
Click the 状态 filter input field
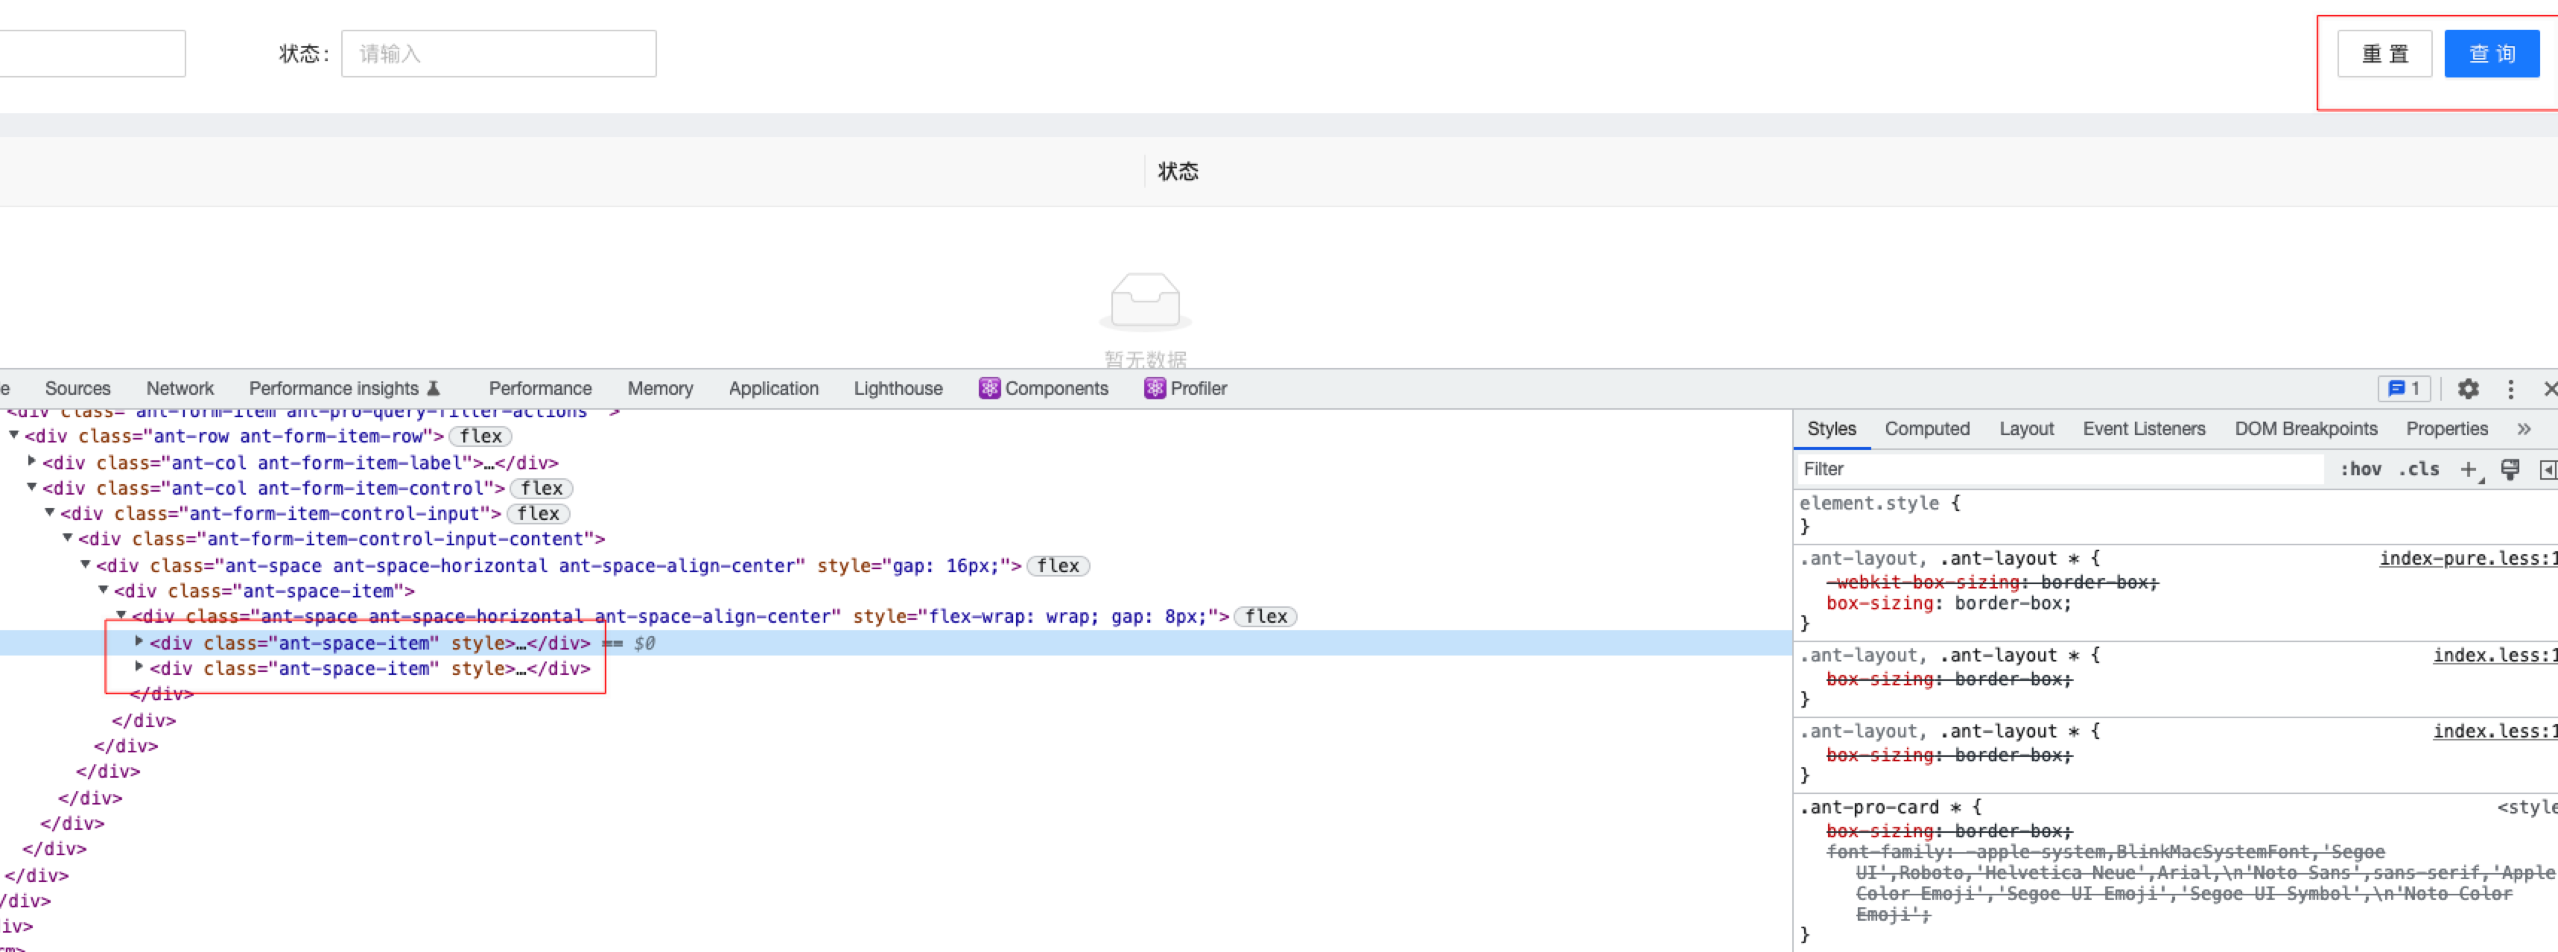click(497, 53)
